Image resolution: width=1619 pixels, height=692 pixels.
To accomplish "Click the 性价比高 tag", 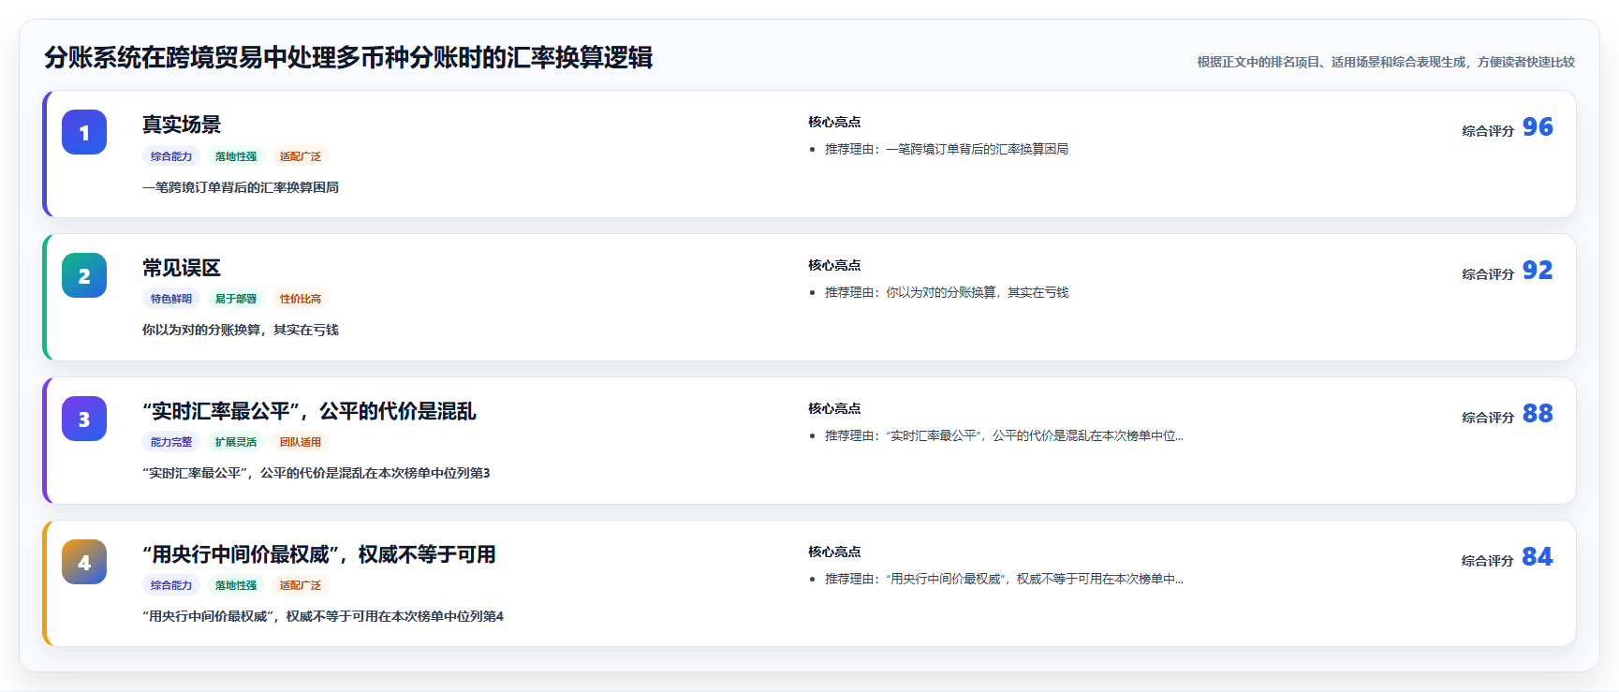I will (x=301, y=299).
